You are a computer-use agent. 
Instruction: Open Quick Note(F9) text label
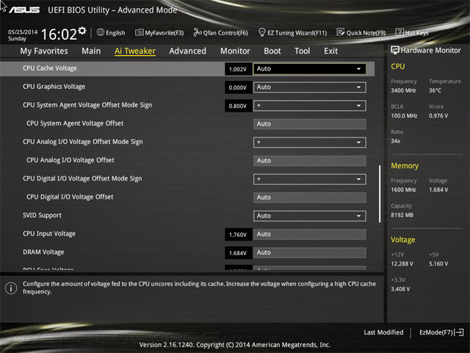pos(366,32)
